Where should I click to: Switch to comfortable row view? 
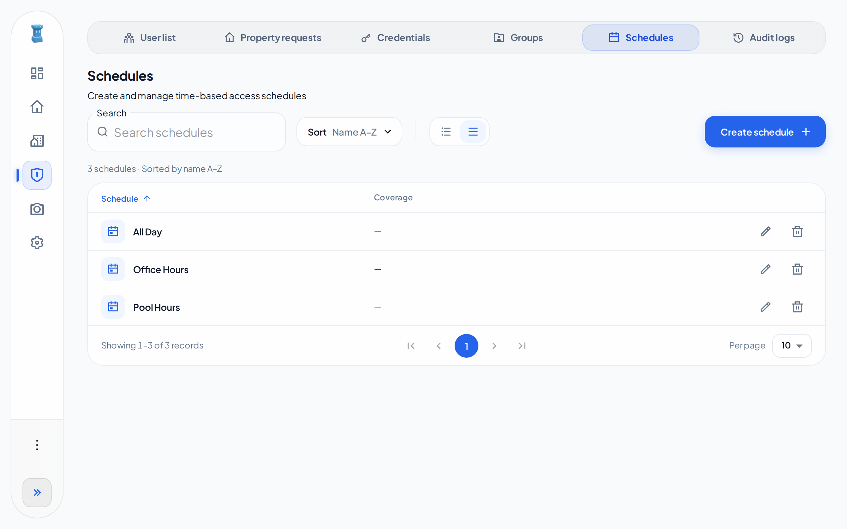click(x=473, y=132)
